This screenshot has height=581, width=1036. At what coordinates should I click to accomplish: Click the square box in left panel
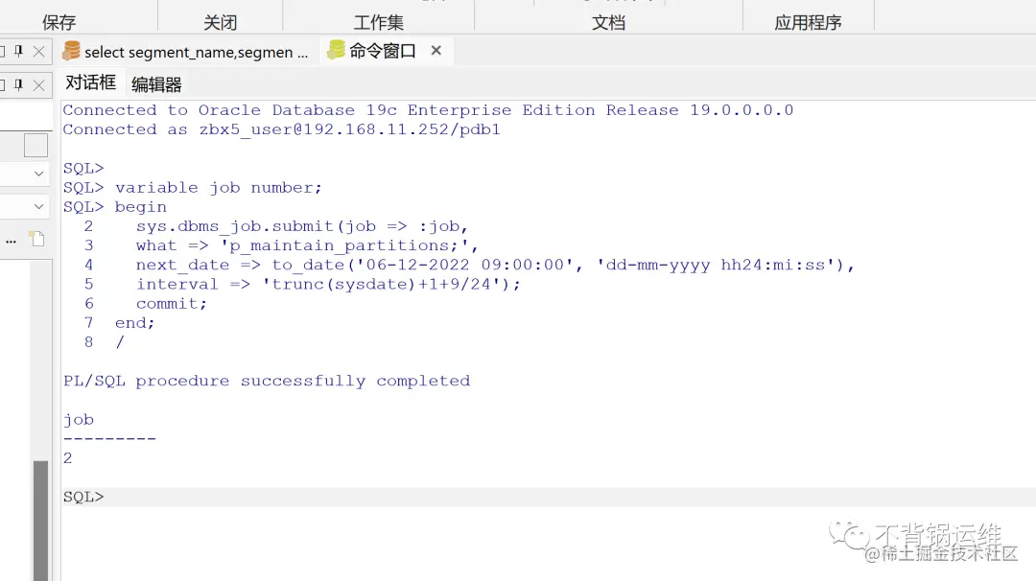(x=35, y=146)
